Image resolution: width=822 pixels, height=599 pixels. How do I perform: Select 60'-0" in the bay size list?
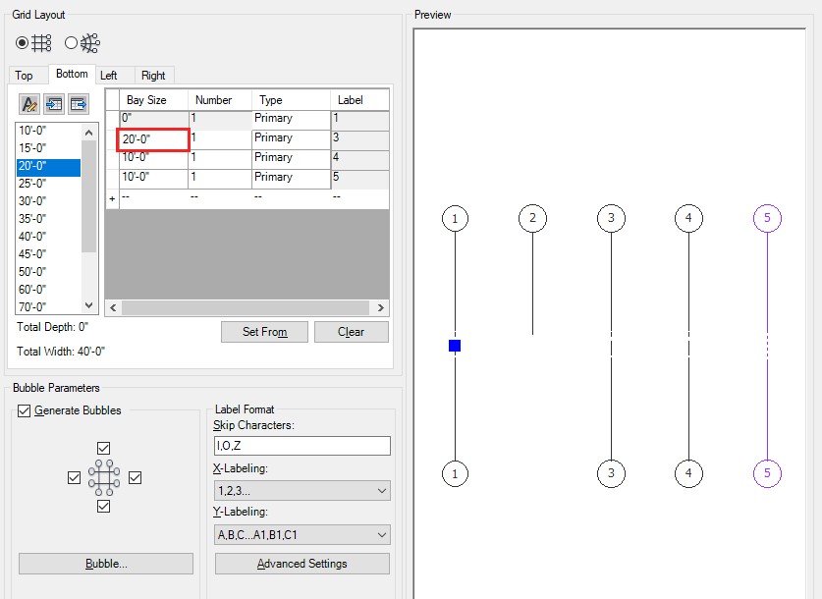[x=48, y=290]
